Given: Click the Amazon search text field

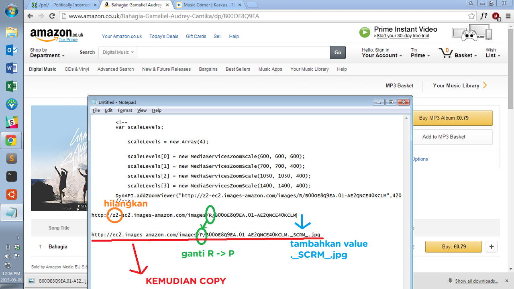Looking at the screenshot, I should tap(234, 53).
